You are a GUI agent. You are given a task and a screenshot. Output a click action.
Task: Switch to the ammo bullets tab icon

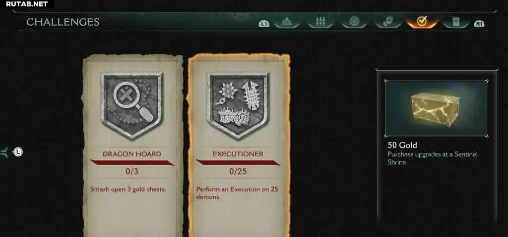click(320, 22)
